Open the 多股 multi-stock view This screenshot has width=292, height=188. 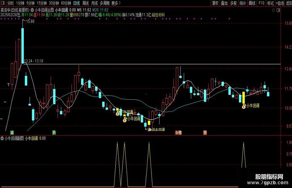click(234, 3)
